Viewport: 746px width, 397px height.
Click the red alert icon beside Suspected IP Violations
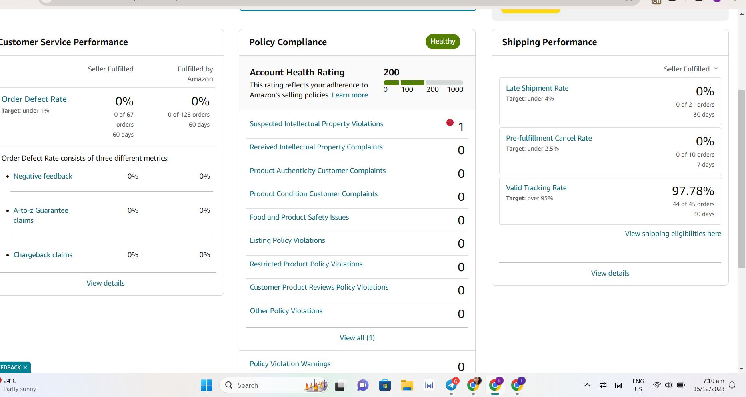(x=450, y=123)
